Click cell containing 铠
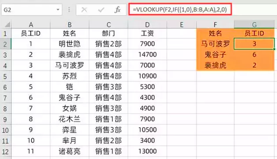Screen dimensions: 277x159 70,87
